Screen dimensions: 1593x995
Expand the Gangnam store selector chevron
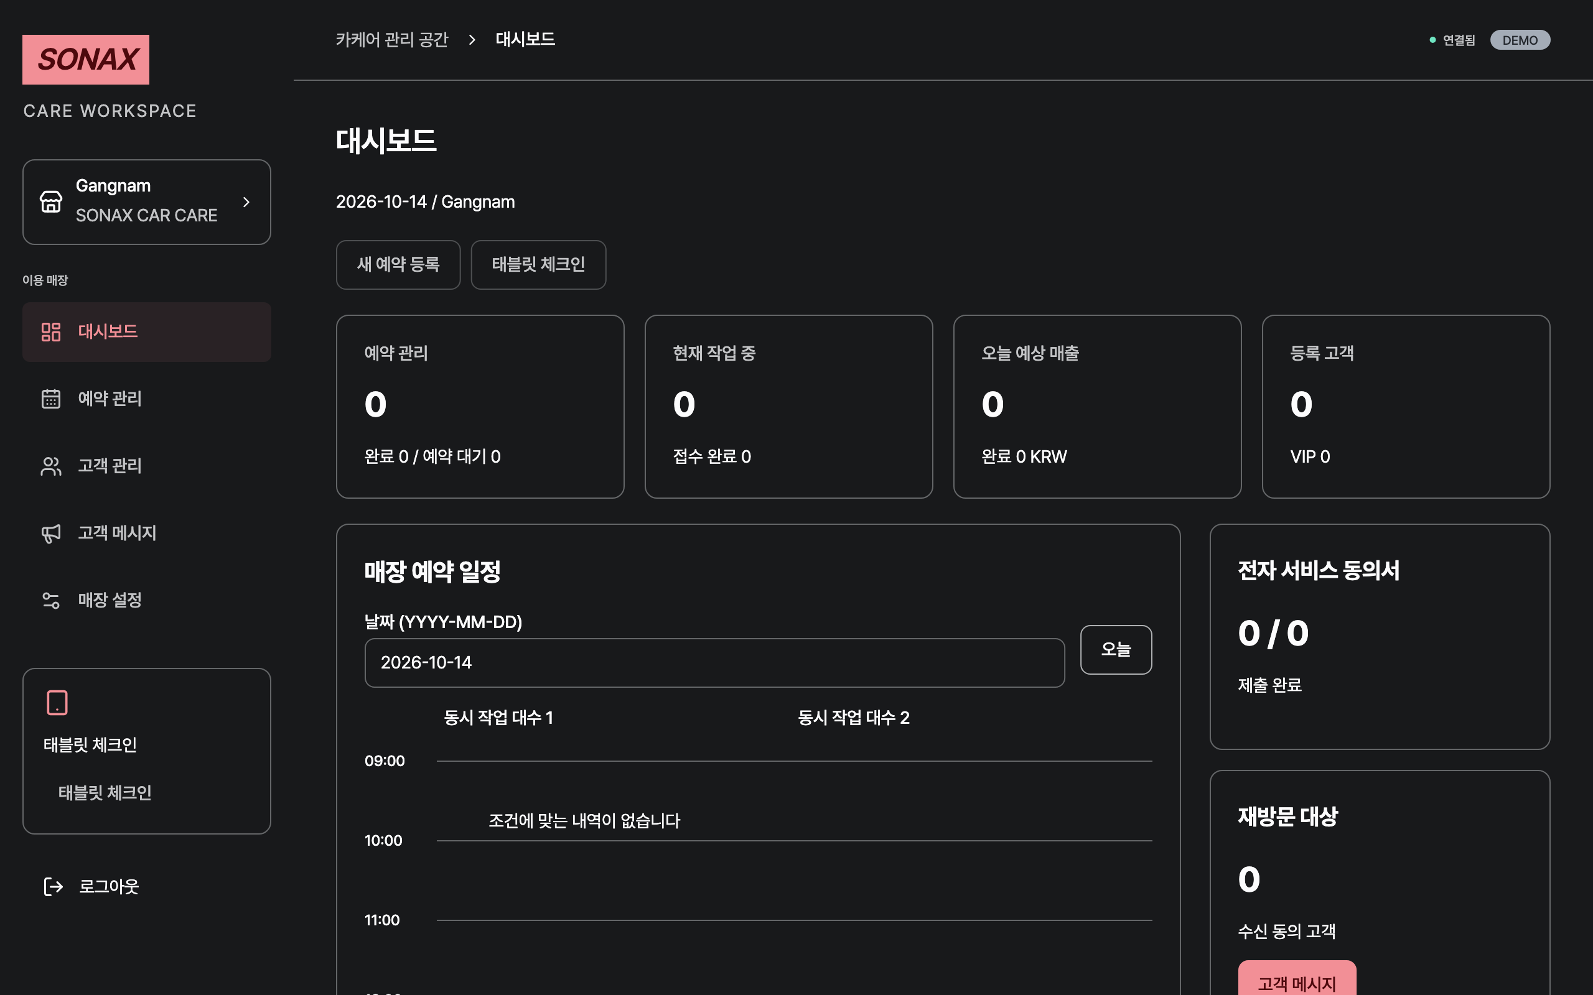coord(246,202)
